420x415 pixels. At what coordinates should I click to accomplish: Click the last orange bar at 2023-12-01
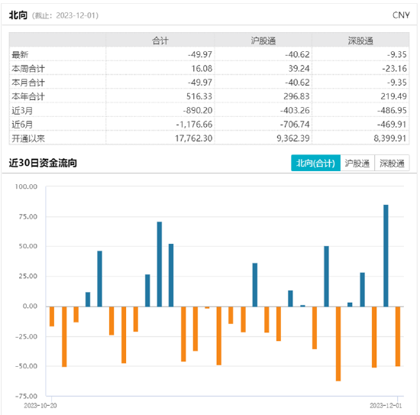tap(398, 336)
